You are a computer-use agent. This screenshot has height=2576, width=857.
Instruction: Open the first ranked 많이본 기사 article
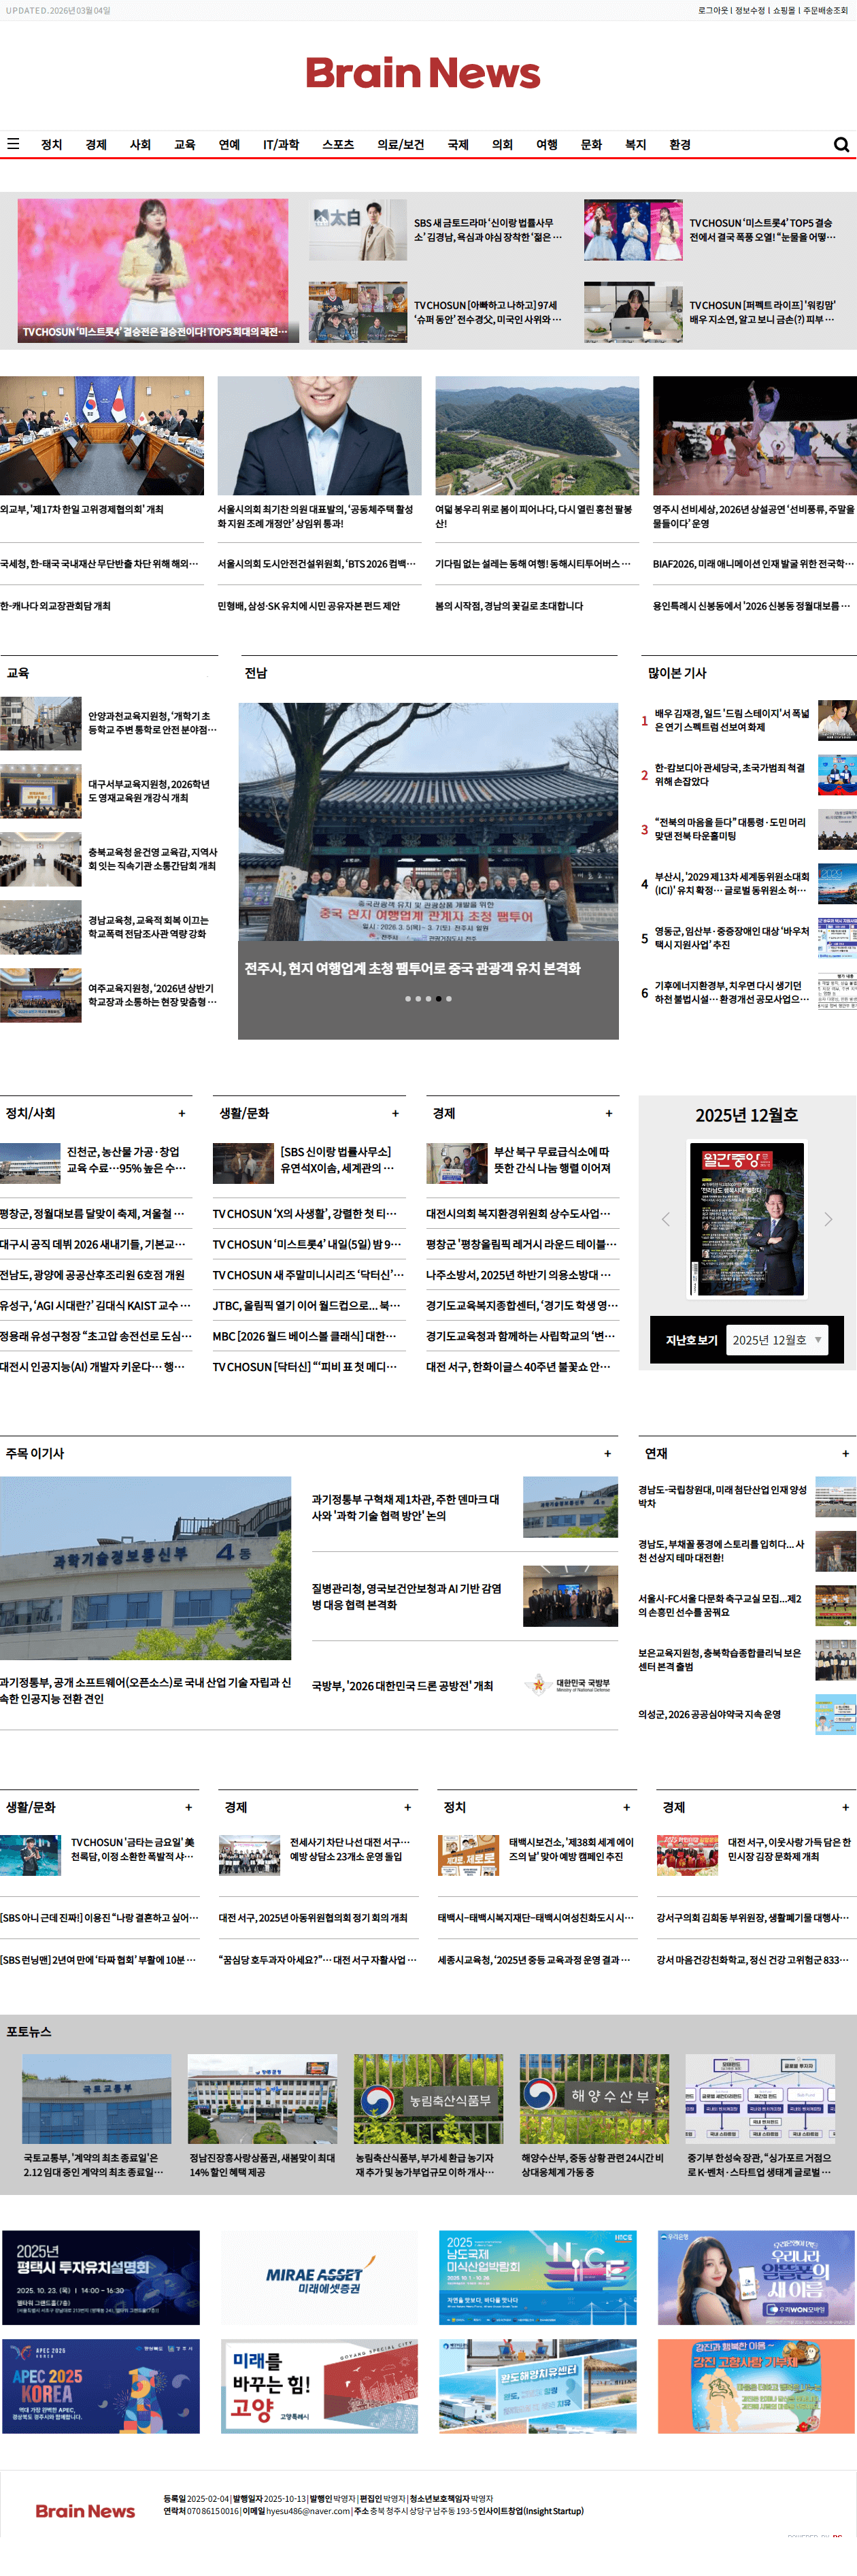coord(731,720)
